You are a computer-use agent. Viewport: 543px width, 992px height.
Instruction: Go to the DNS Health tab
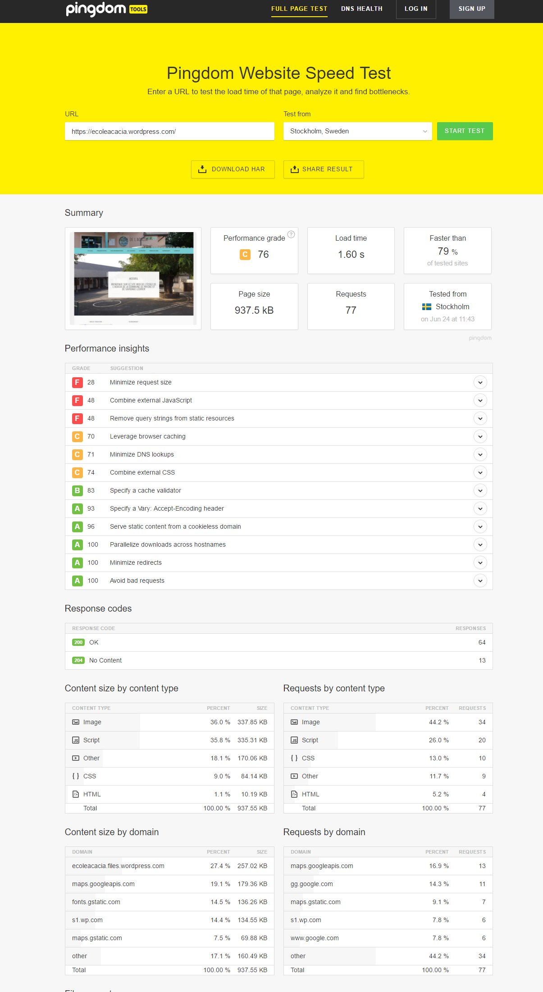[362, 9]
